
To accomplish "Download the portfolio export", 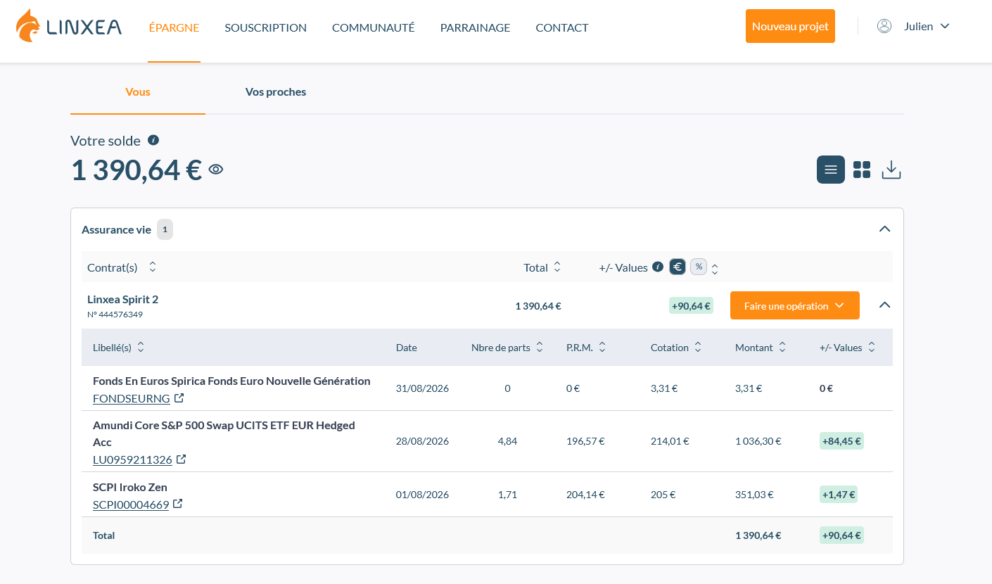I will [891, 170].
